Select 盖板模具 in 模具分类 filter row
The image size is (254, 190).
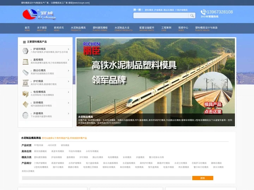point(71,157)
